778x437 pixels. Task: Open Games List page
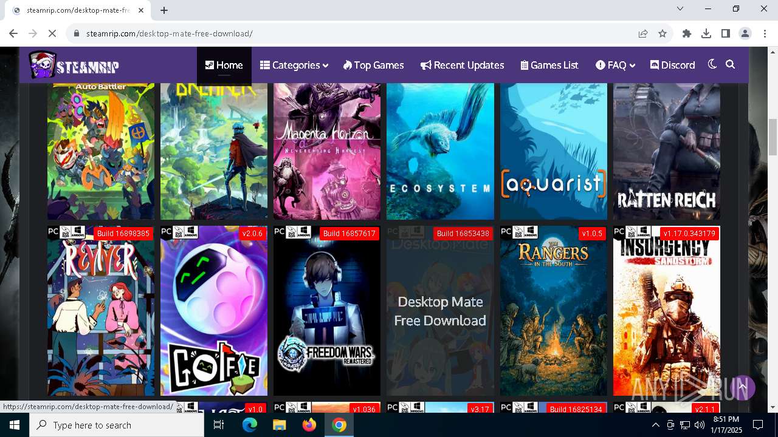[549, 65]
